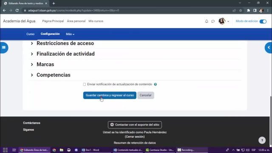The width and height of the screenshot is (272, 153).
Task: Click the Contáctanos footer heading
Action: click(31, 123)
